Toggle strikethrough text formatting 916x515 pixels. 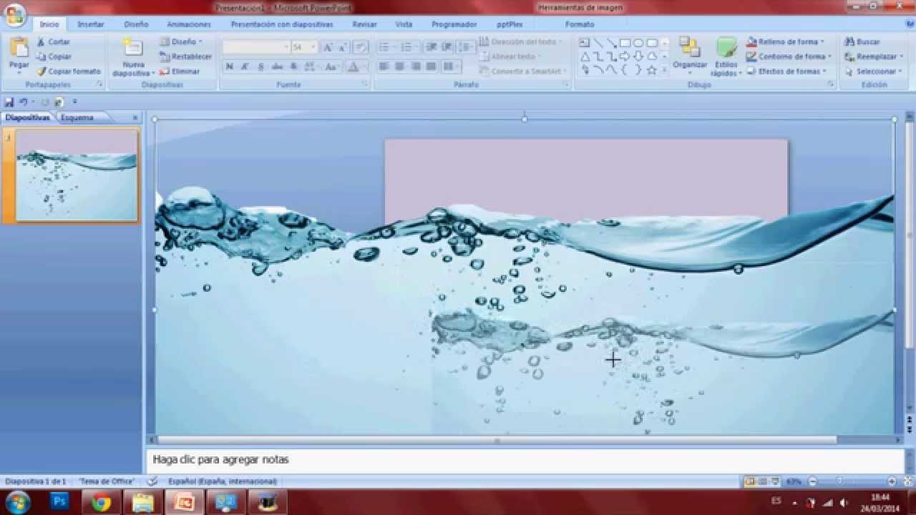point(276,67)
